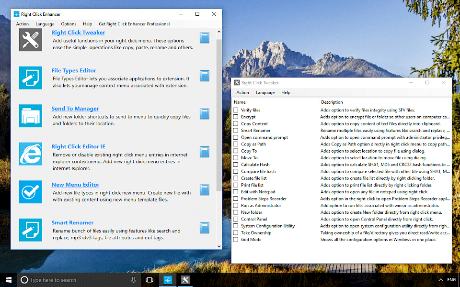The height and width of the screenshot is (287, 460).
Task: Click scroll up arrow in Right Click Enhancer
Action: (x=219, y=32)
